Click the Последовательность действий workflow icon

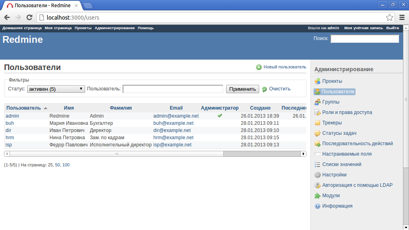pyautogui.click(x=318, y=144)
